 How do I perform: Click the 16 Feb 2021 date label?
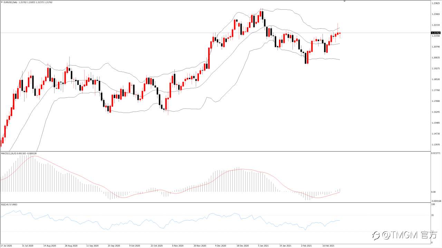pos(328,246)
